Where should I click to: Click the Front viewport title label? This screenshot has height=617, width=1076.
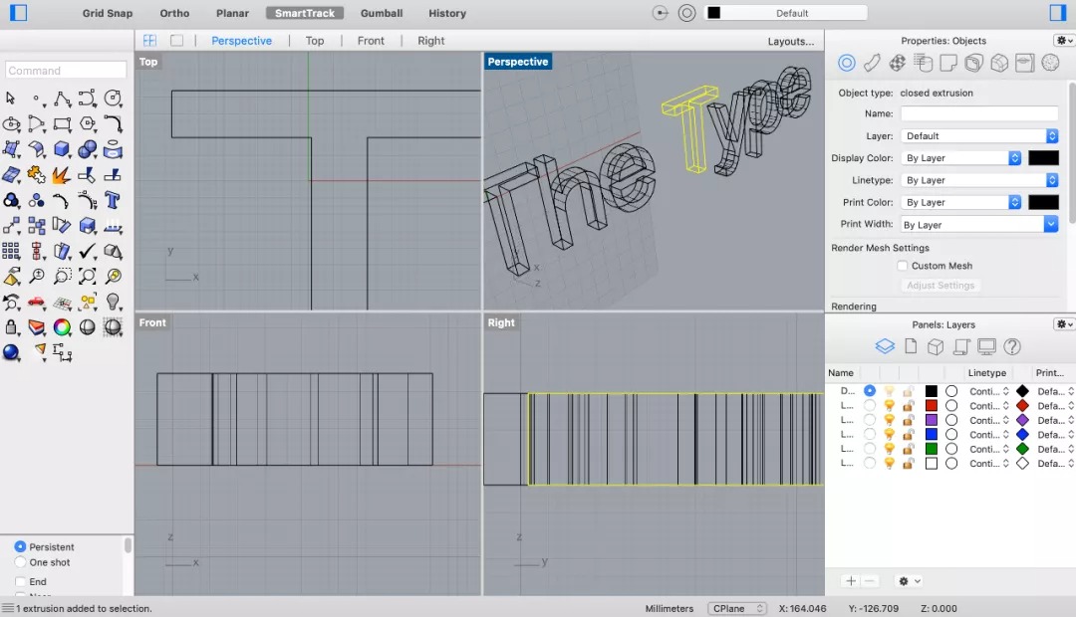click(152, 322)
